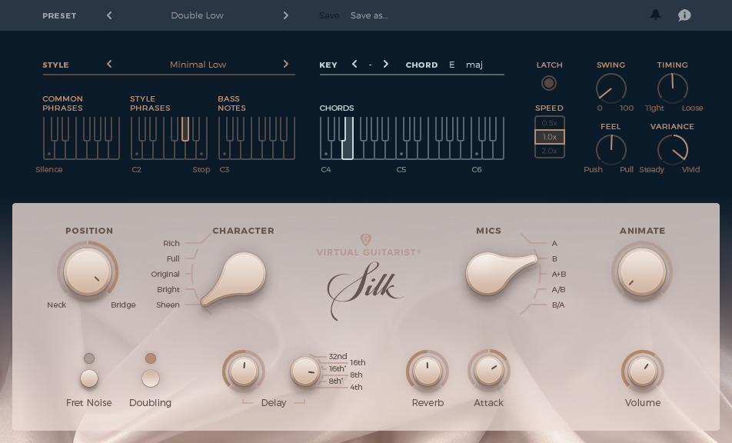
Task: Click the Position knob
Action: click(87, 272)
